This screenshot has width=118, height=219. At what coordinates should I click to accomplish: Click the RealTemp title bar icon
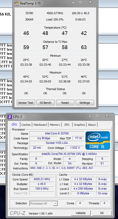click(x=17, y=3)
